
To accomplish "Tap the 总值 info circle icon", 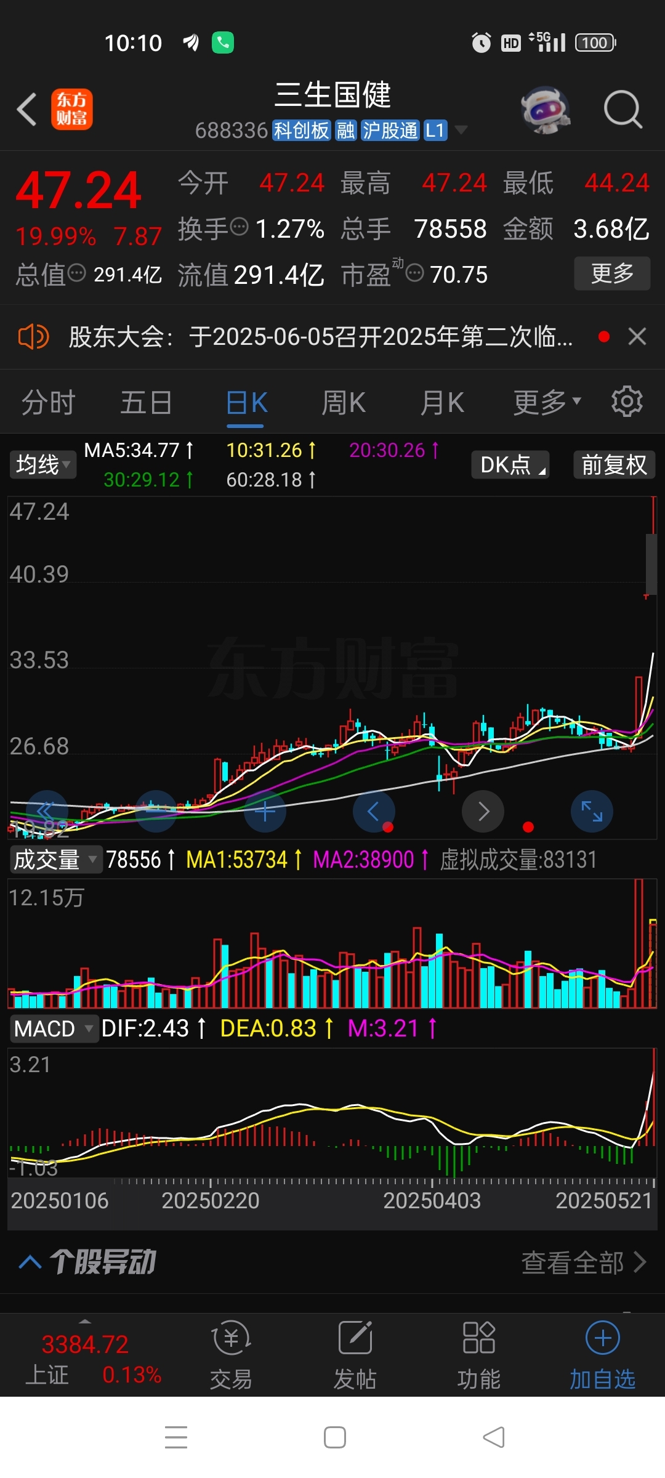I will coord(76,272).
